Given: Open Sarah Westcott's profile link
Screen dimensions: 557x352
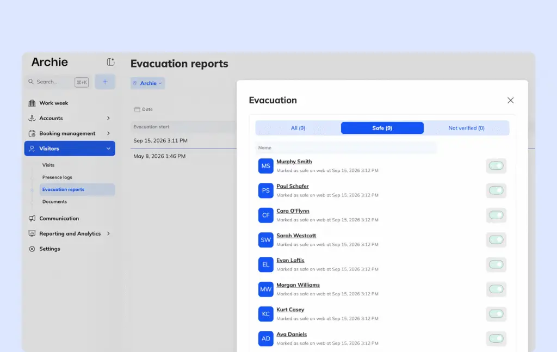Looking at the screenshot, I should pos(296,236).
